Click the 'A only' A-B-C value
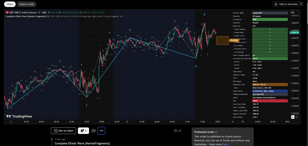308x146 pixels. click(x=255, y=78)
